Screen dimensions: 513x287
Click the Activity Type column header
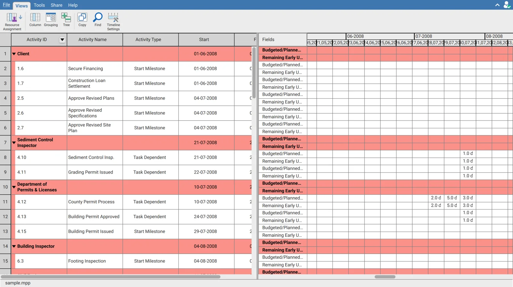pyautogui.click(x=151, y=39)
